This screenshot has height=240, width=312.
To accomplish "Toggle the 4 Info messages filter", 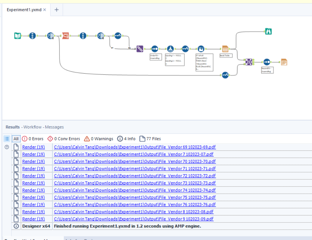I will coord(126,139).
